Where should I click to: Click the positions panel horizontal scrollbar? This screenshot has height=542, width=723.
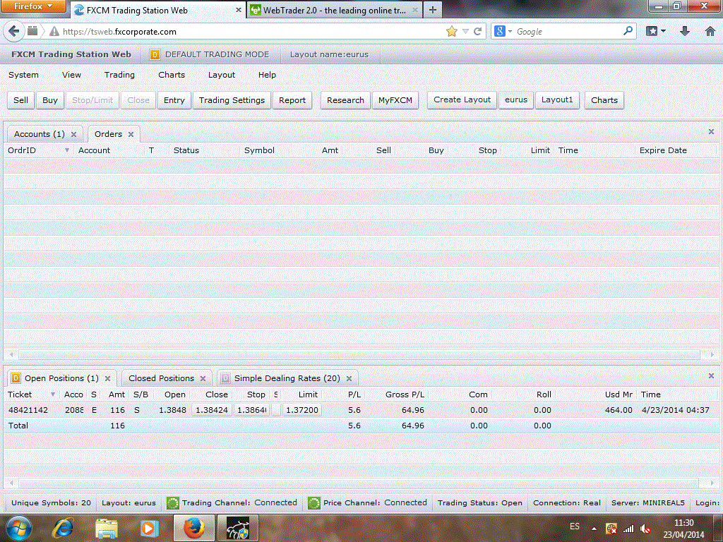[x=359, y=483]
